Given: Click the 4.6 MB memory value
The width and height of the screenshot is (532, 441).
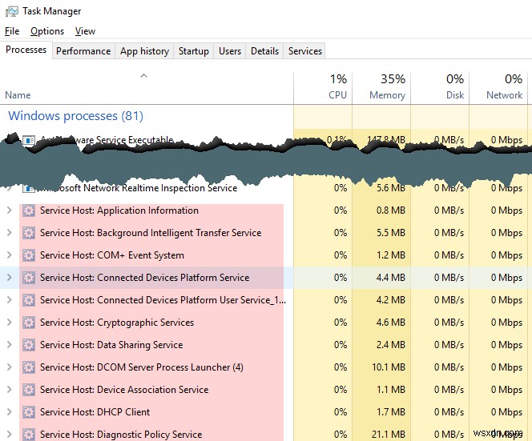Looking at the screenshot, I should point(390,323).
